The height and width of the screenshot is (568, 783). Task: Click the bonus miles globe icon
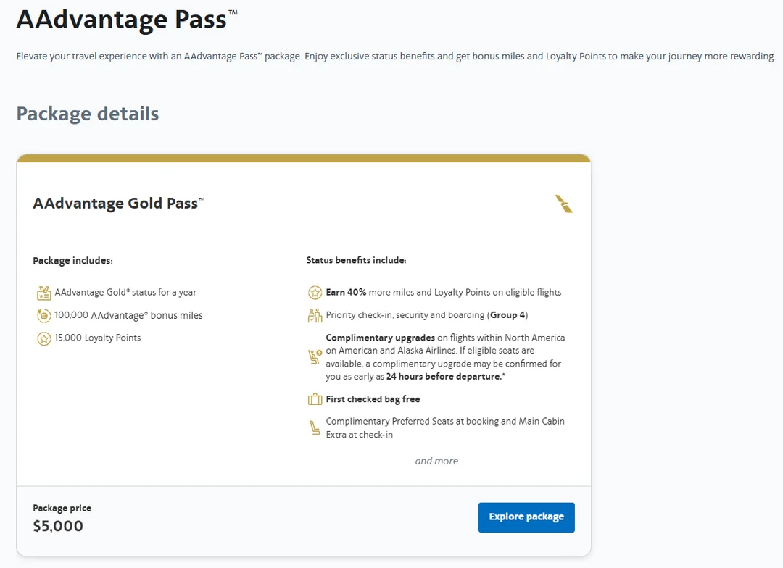pyautogui.click(x=43, y=316)
